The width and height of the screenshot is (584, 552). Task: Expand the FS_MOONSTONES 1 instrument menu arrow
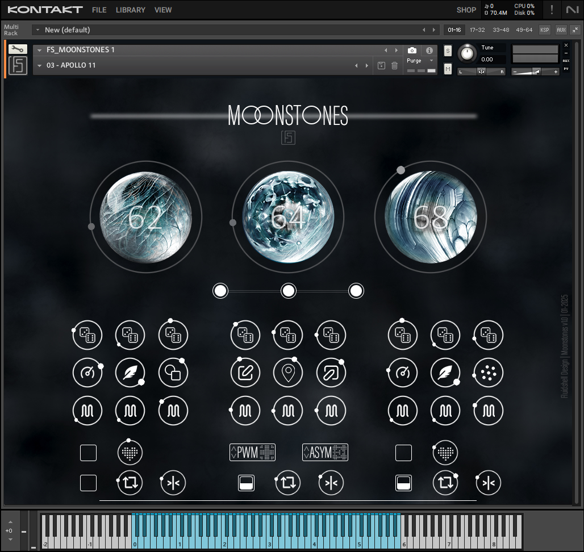click(39, 50)
